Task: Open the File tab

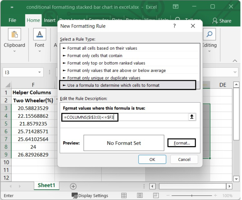Action: pos(12,20)
